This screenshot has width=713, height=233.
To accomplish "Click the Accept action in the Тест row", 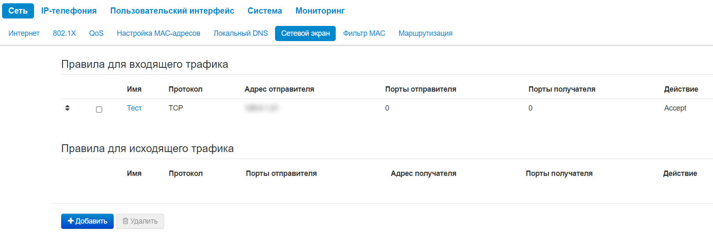I will 675,108.
